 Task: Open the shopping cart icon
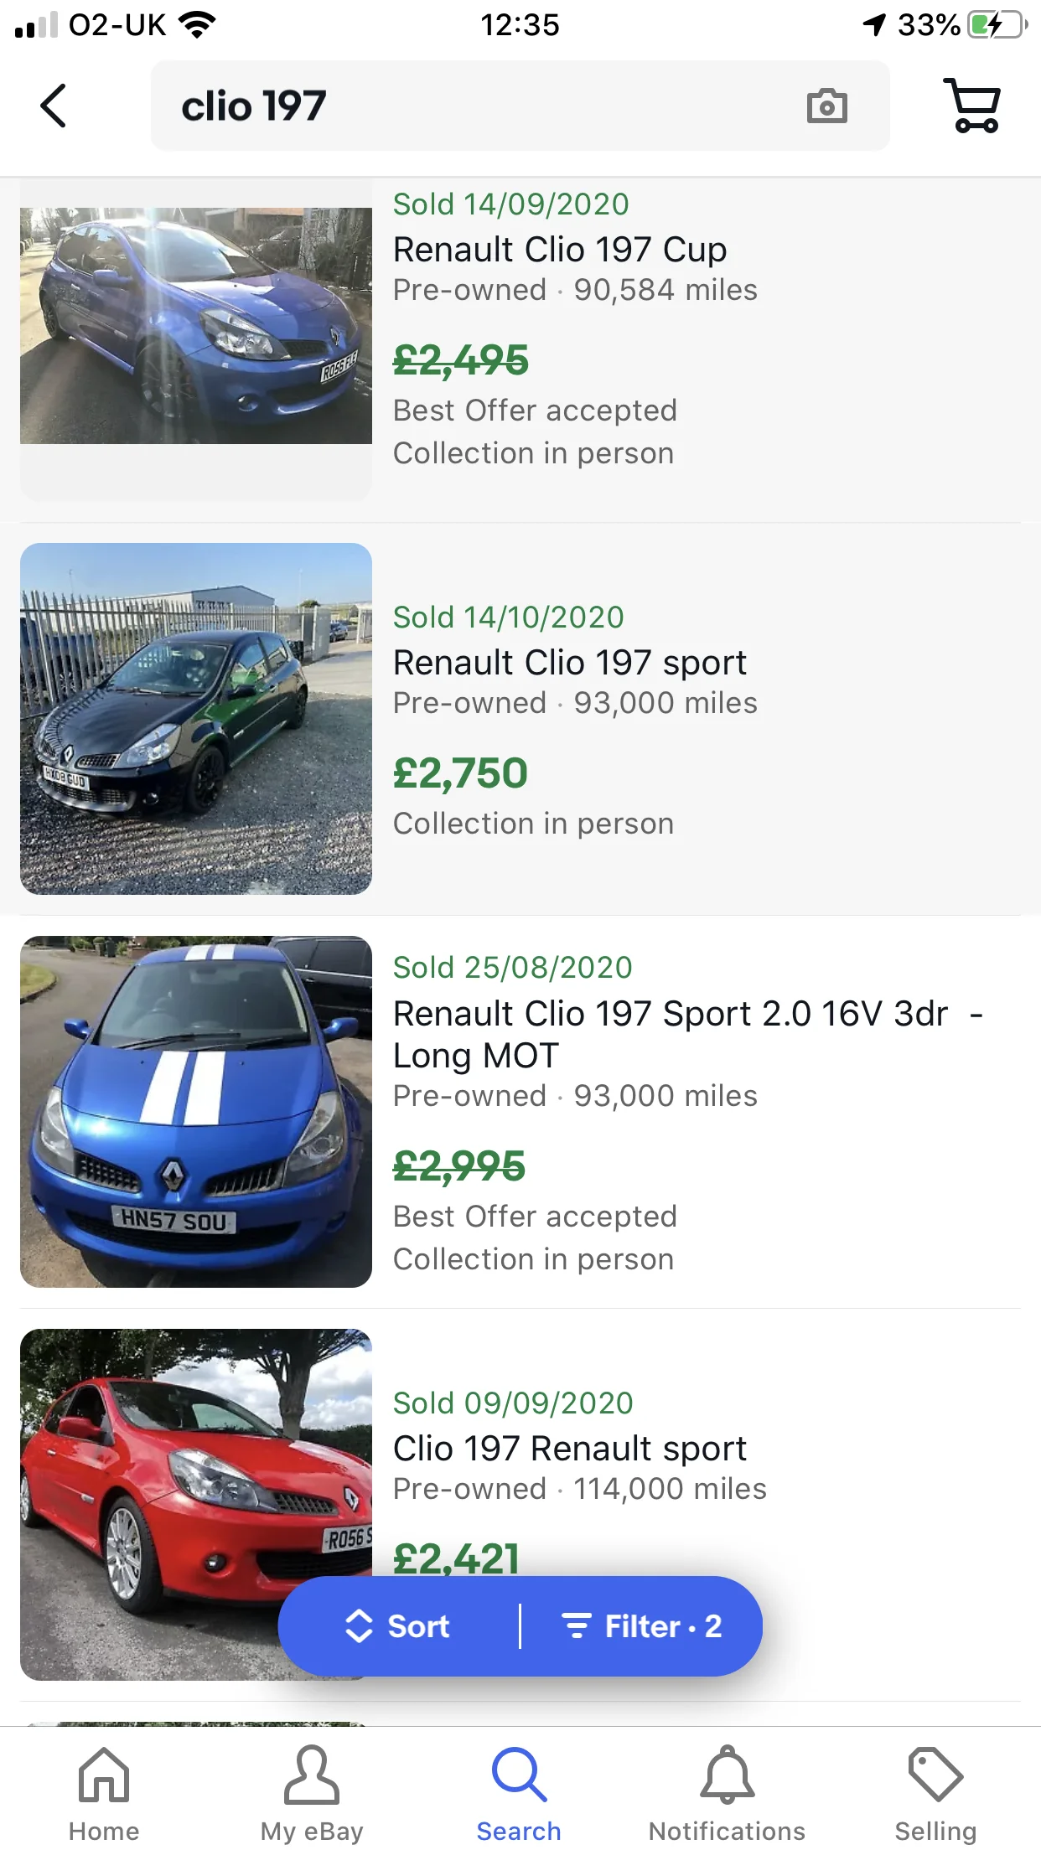tap(972, 106)
